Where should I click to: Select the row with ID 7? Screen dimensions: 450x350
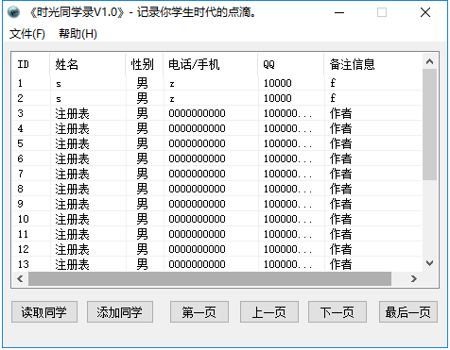pyautogui.click(x=216, y=174)
